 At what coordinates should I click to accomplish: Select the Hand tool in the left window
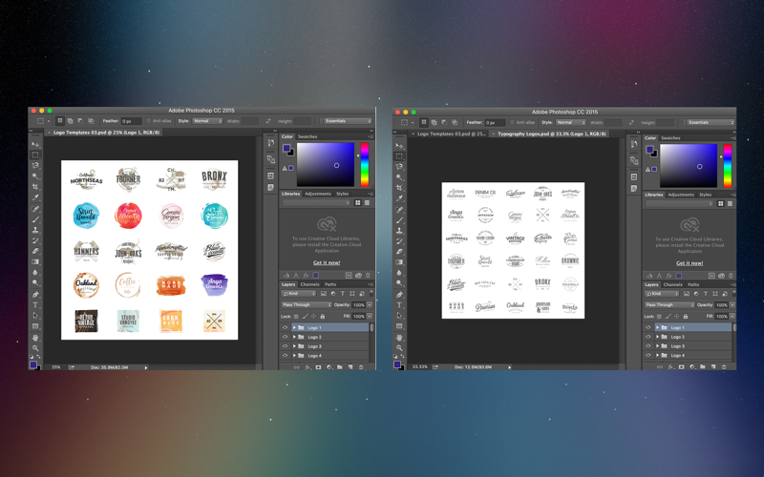[35, 338]
